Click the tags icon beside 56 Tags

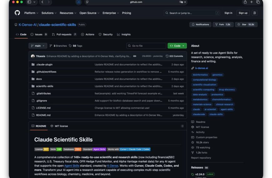(70, 46)
